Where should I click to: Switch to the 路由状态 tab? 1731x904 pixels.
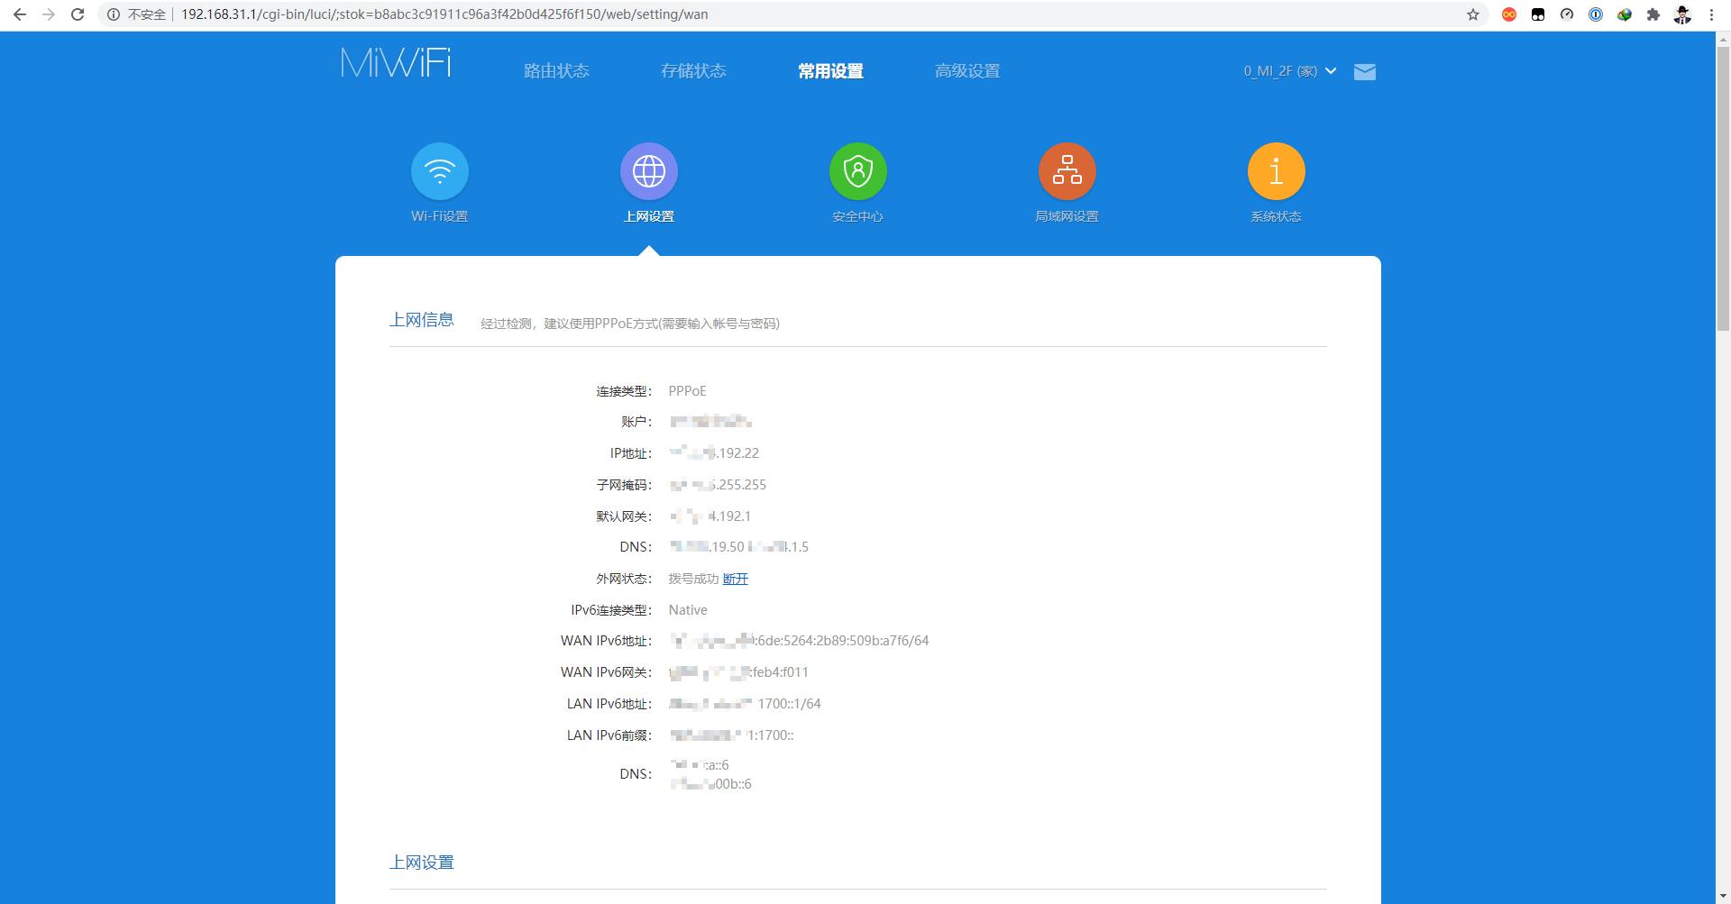[556, 71]
